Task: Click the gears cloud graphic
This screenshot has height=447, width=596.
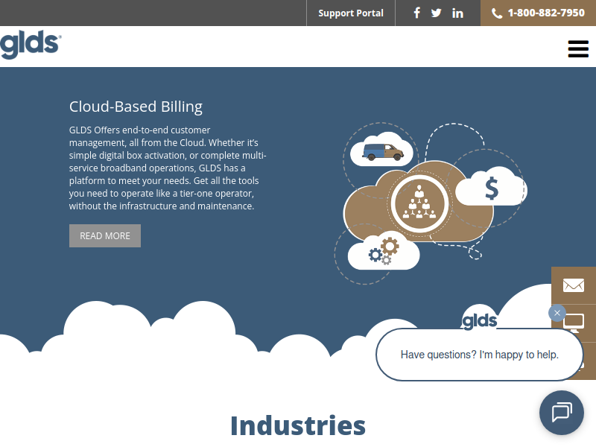Action: point(384,251)
